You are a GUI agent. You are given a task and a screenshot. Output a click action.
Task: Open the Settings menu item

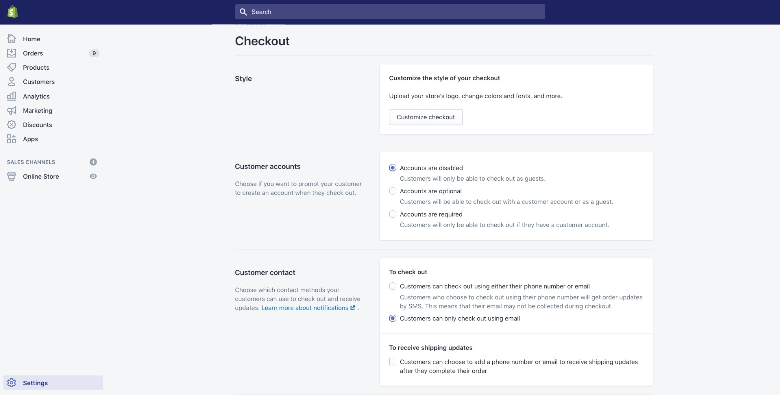pos(35,383)
